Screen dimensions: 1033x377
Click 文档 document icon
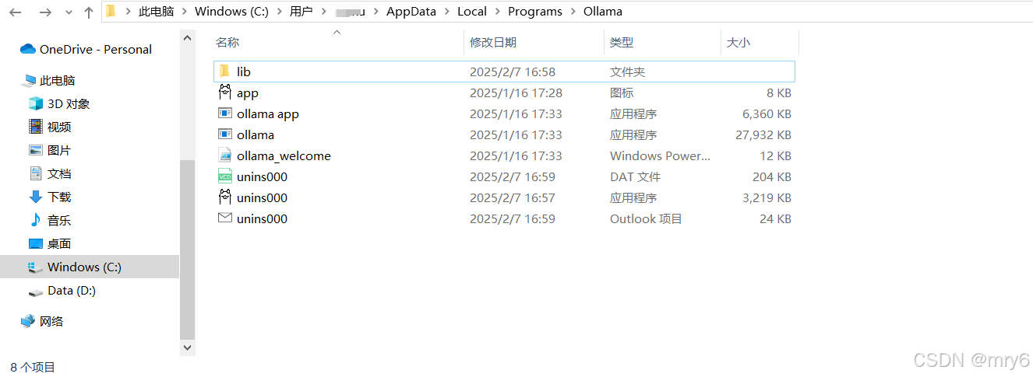[x=36, y=173]
